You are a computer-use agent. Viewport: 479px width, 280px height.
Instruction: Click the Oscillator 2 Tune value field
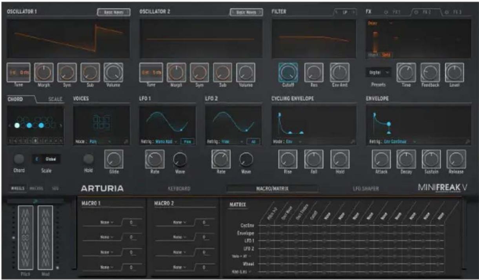pyautogui.click(x=151, y=72)
